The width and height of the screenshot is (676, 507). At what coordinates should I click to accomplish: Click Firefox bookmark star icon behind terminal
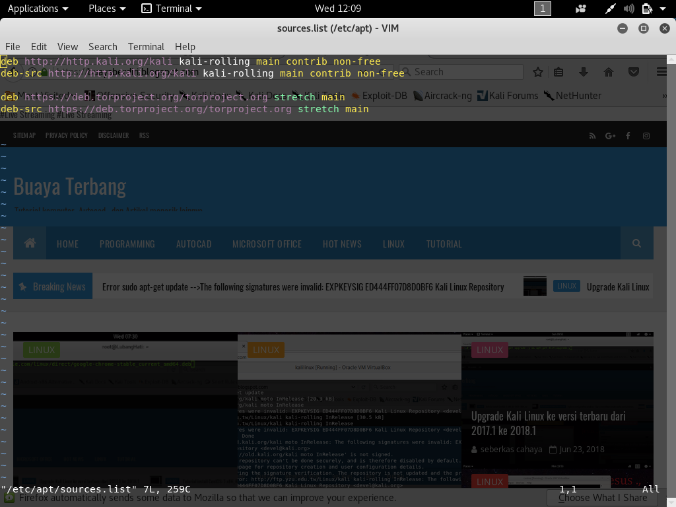pyautogui.click(x=537, y=72)
